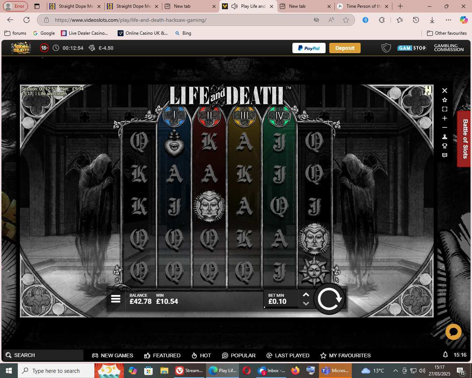Image resolution: width=472 pixels, height=378 pixels.
Task: Click the PayPal button
Action: pyautogui.click(x=309, y=48)
